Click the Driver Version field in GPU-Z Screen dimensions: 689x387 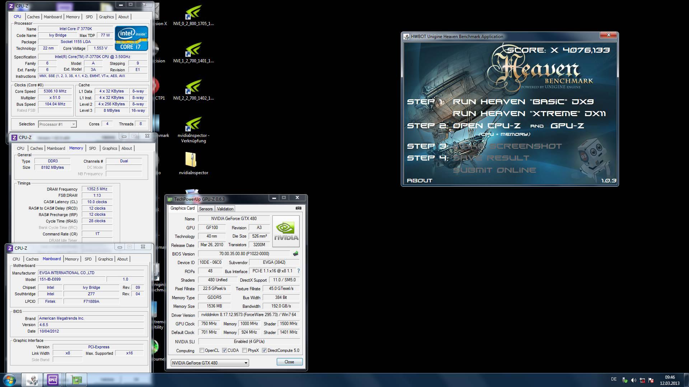[x=249, y=315]
